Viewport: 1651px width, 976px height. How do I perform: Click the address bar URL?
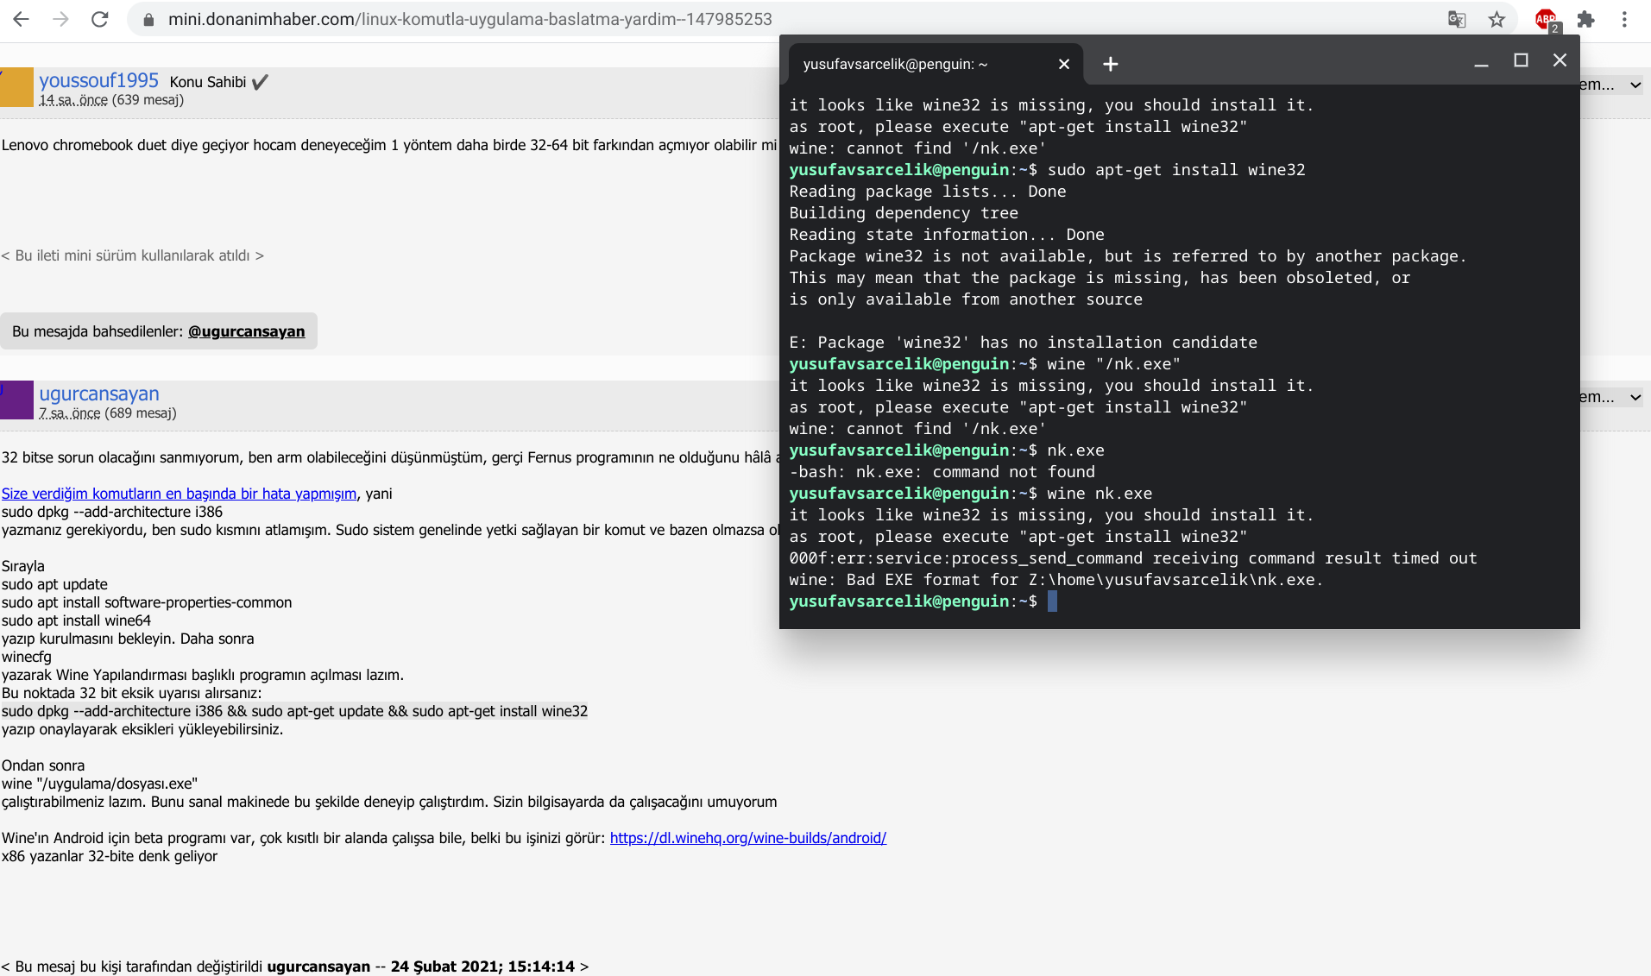[470, 19]
